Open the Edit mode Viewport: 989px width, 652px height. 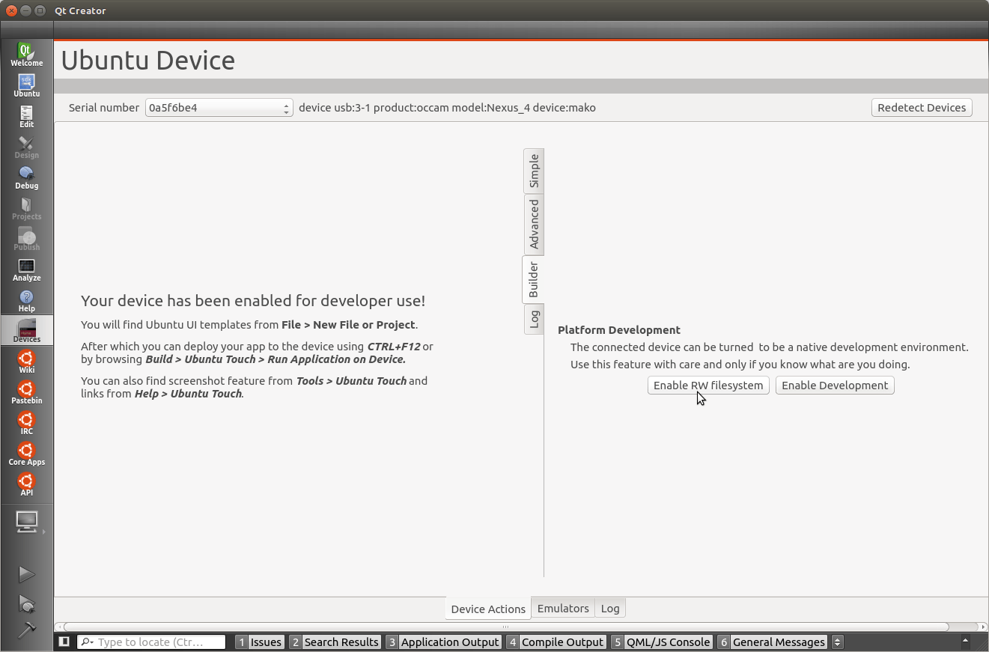pos(26,116)
